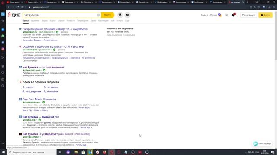Viewport: 277px width, 155px height.
Task: Click the Opera menu logo
Action: (x=3, y=3)
